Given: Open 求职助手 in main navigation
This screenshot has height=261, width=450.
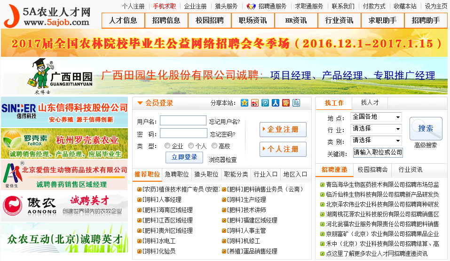Looking at the screenshot, I should [x=383, y=21].
